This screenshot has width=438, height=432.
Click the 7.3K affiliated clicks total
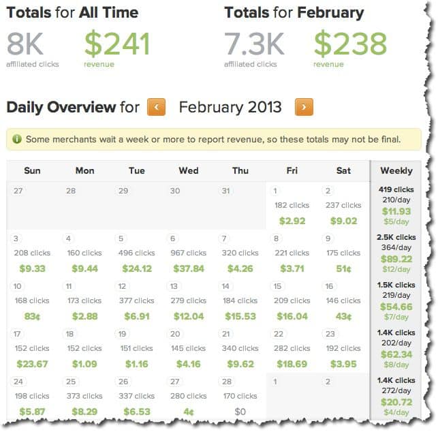click(254, 44)
